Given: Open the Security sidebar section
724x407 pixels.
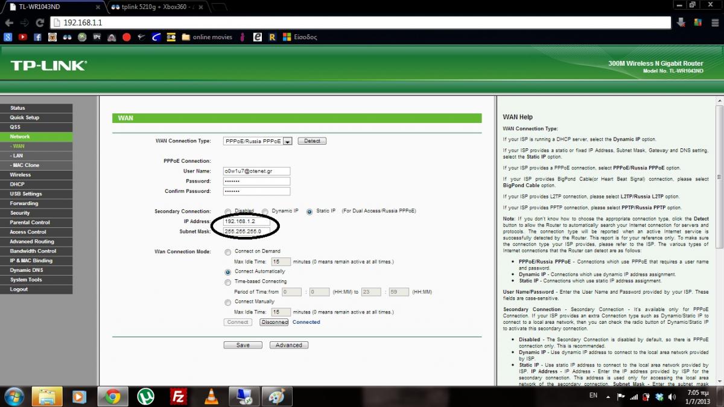Looking at the screenshot, I should [x=36, y=213].
